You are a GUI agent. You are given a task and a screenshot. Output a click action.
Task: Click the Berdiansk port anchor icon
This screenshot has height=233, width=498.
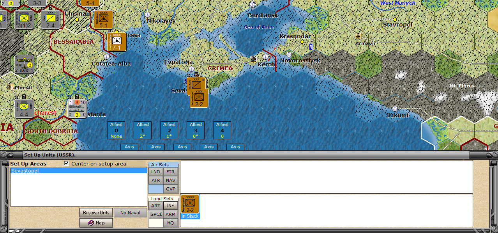click(x=252, y=5)
